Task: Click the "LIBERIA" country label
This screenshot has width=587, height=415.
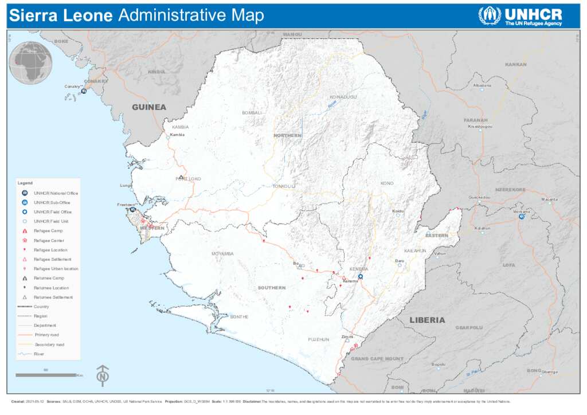Action: pyautogui.click(x=427, y=320)
